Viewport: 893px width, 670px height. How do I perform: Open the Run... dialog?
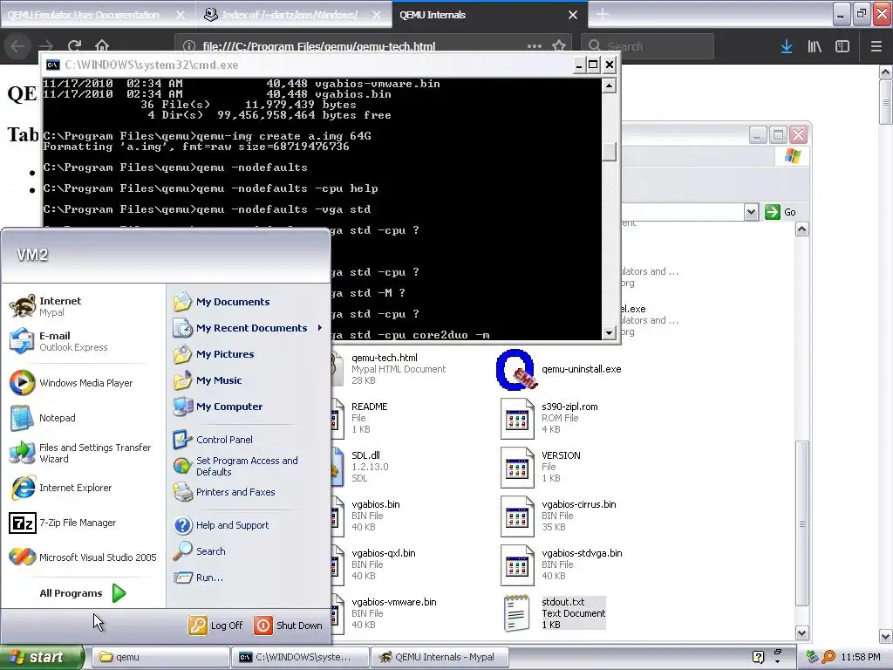click(198, 578)
